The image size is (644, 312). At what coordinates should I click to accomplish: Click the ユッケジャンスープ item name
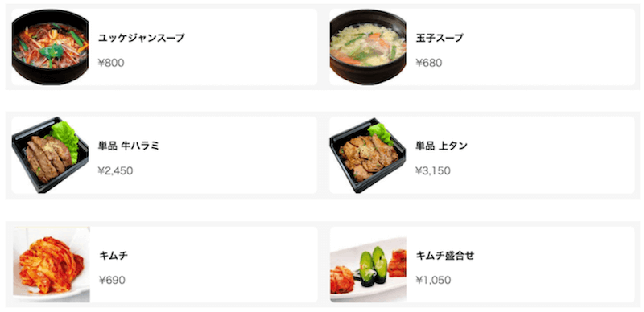click(x=142, y=38)
